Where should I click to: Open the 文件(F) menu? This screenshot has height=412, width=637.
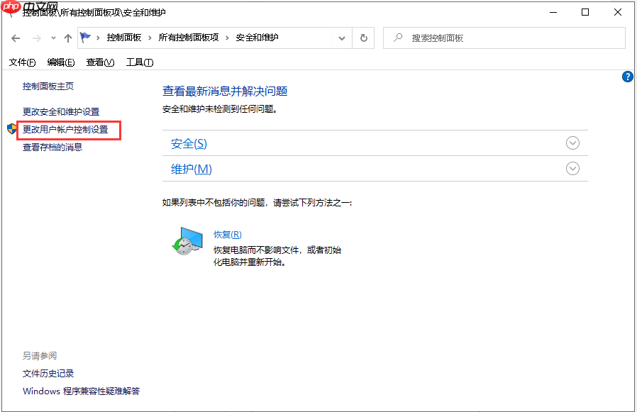click(x=22, y=62)
